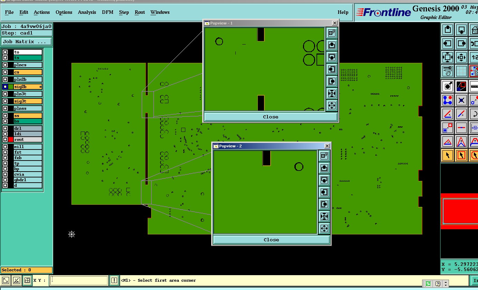
Task: Click red color swatch of rout layer
Action: 11,139
